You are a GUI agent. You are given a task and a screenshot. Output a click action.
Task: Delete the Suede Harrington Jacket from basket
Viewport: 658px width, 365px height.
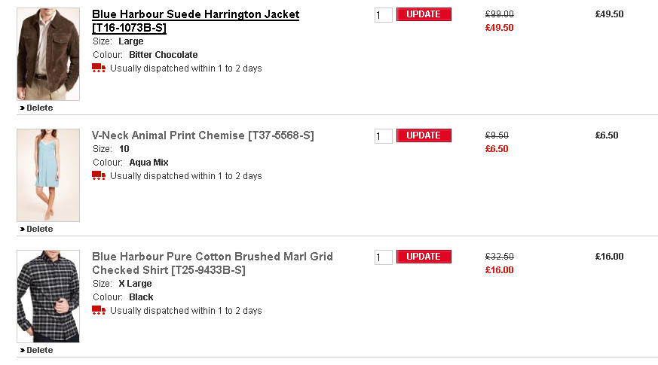[x=39, y=108]
